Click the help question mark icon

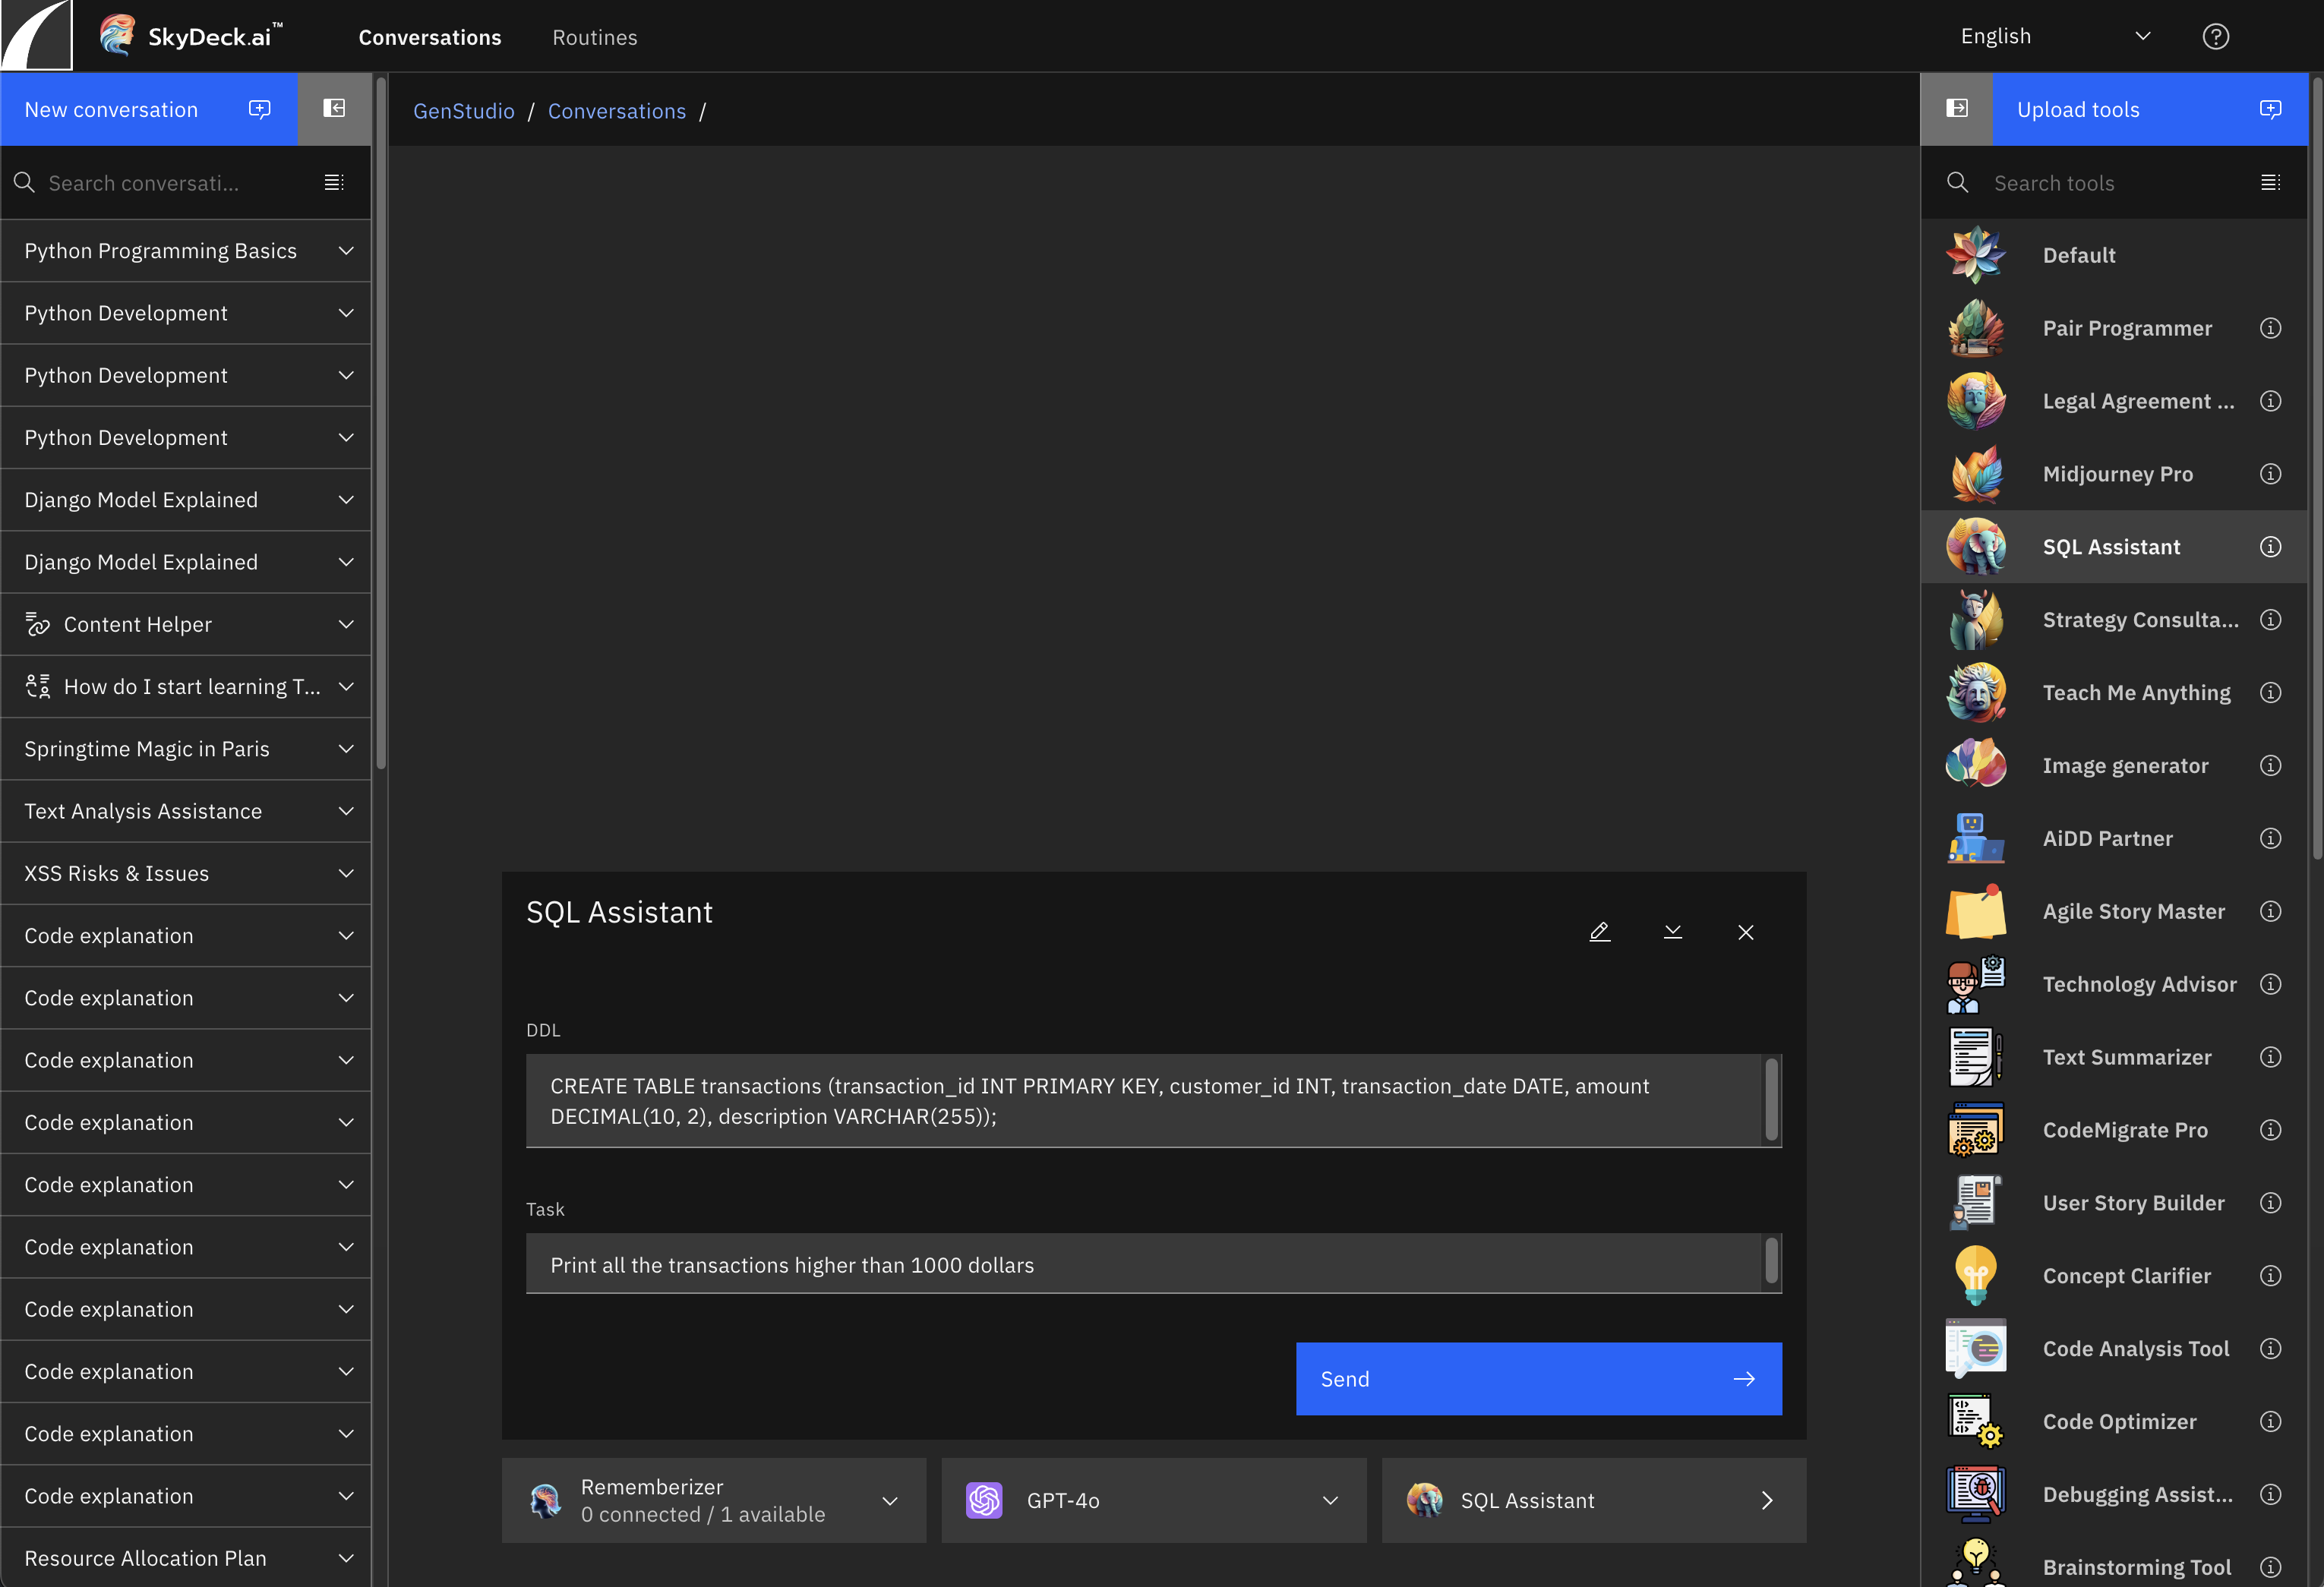(2215, 37)
